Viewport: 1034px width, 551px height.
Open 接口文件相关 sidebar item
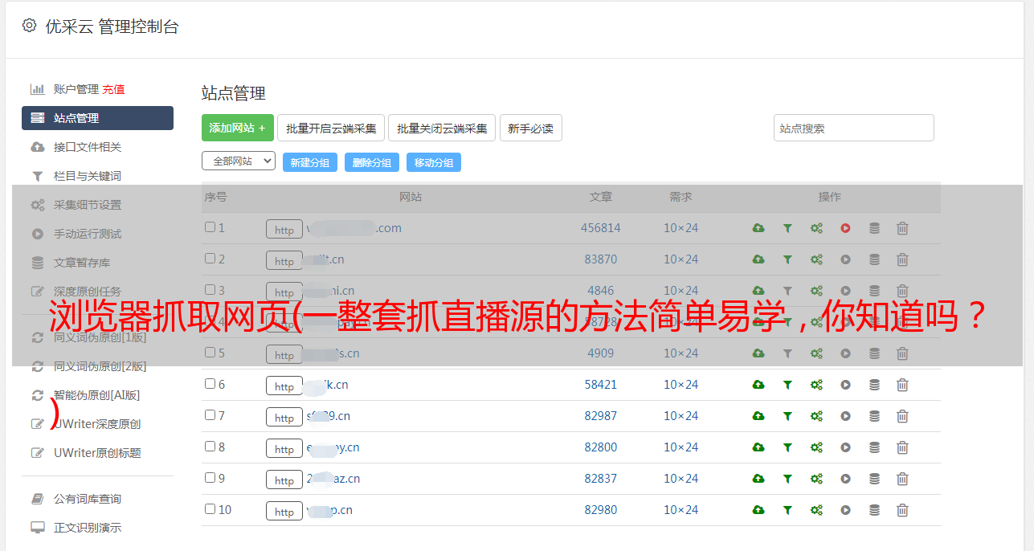(88, 147)
